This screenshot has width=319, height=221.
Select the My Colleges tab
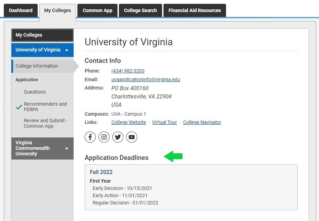58,10
